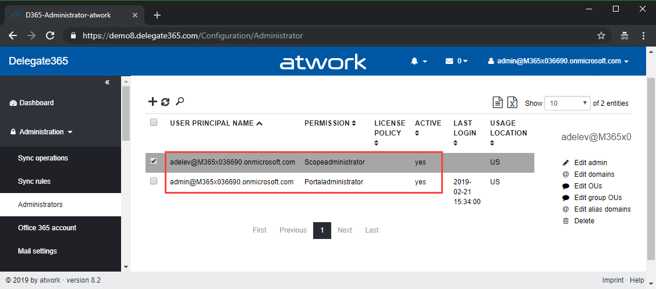Click Edit admin action link
The width and height of the screenshot is (656, 289).
pyautogui.click(x=590, y=163)
